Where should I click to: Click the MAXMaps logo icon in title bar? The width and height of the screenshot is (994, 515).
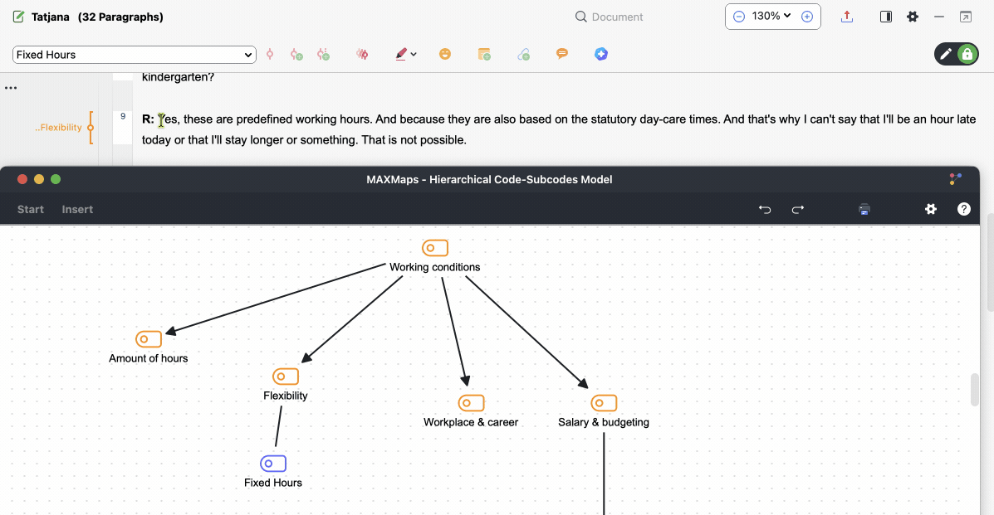(x=955, y=179)
